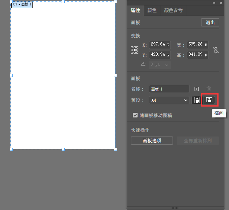Click the delete artboard trash icon
Viewport: 229px width, 210px height.
click(x=208, y=89)
